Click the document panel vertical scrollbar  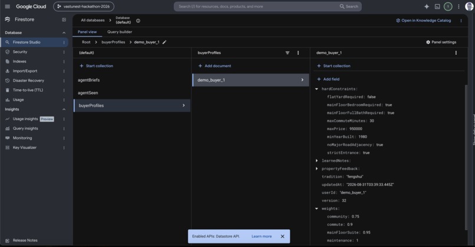point(466,157)
